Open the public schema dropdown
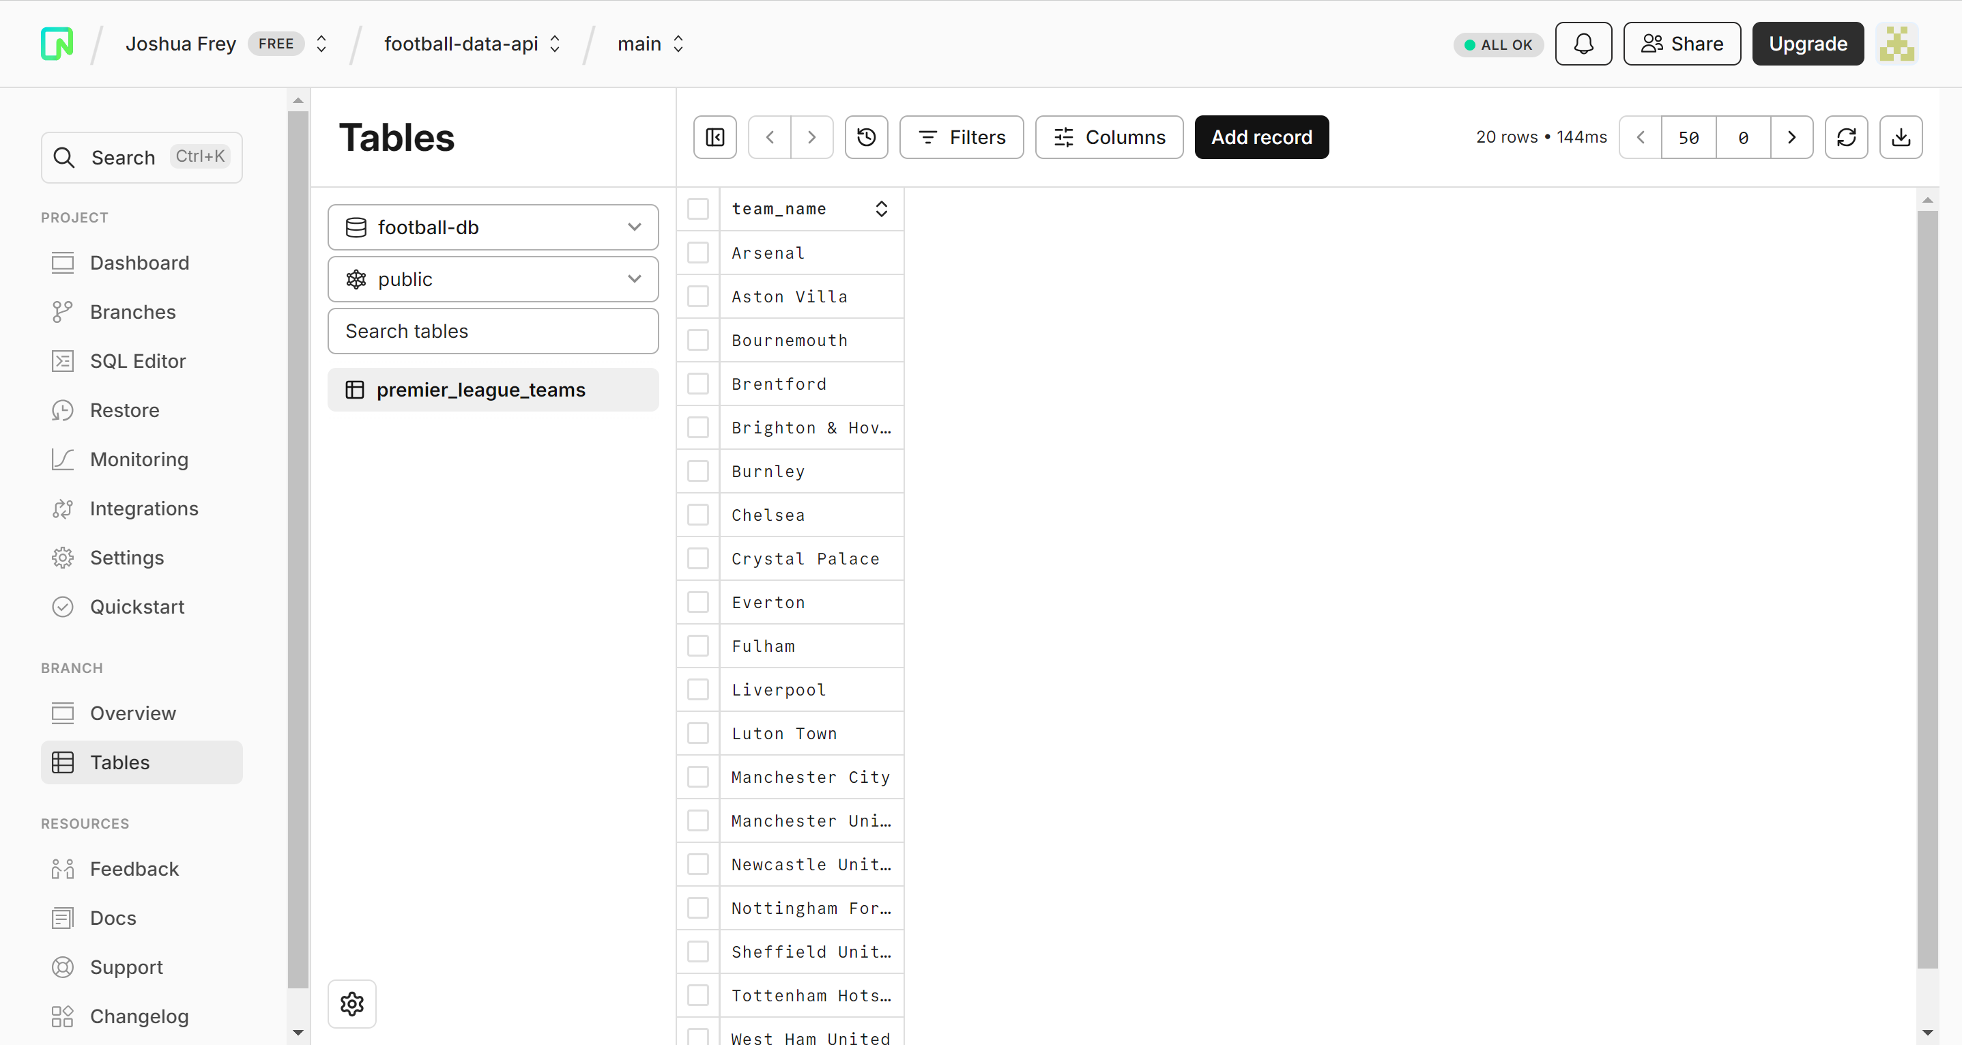Viewport: 1962px width, 1045px height. (493, 280)
